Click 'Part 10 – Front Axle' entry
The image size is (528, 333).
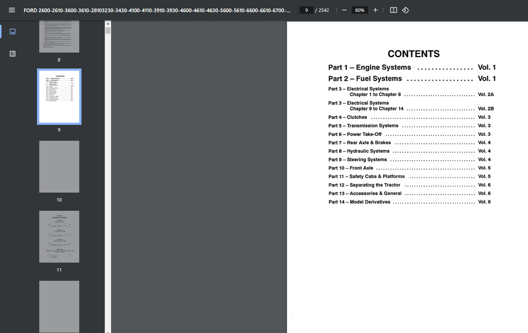(351, 168)
